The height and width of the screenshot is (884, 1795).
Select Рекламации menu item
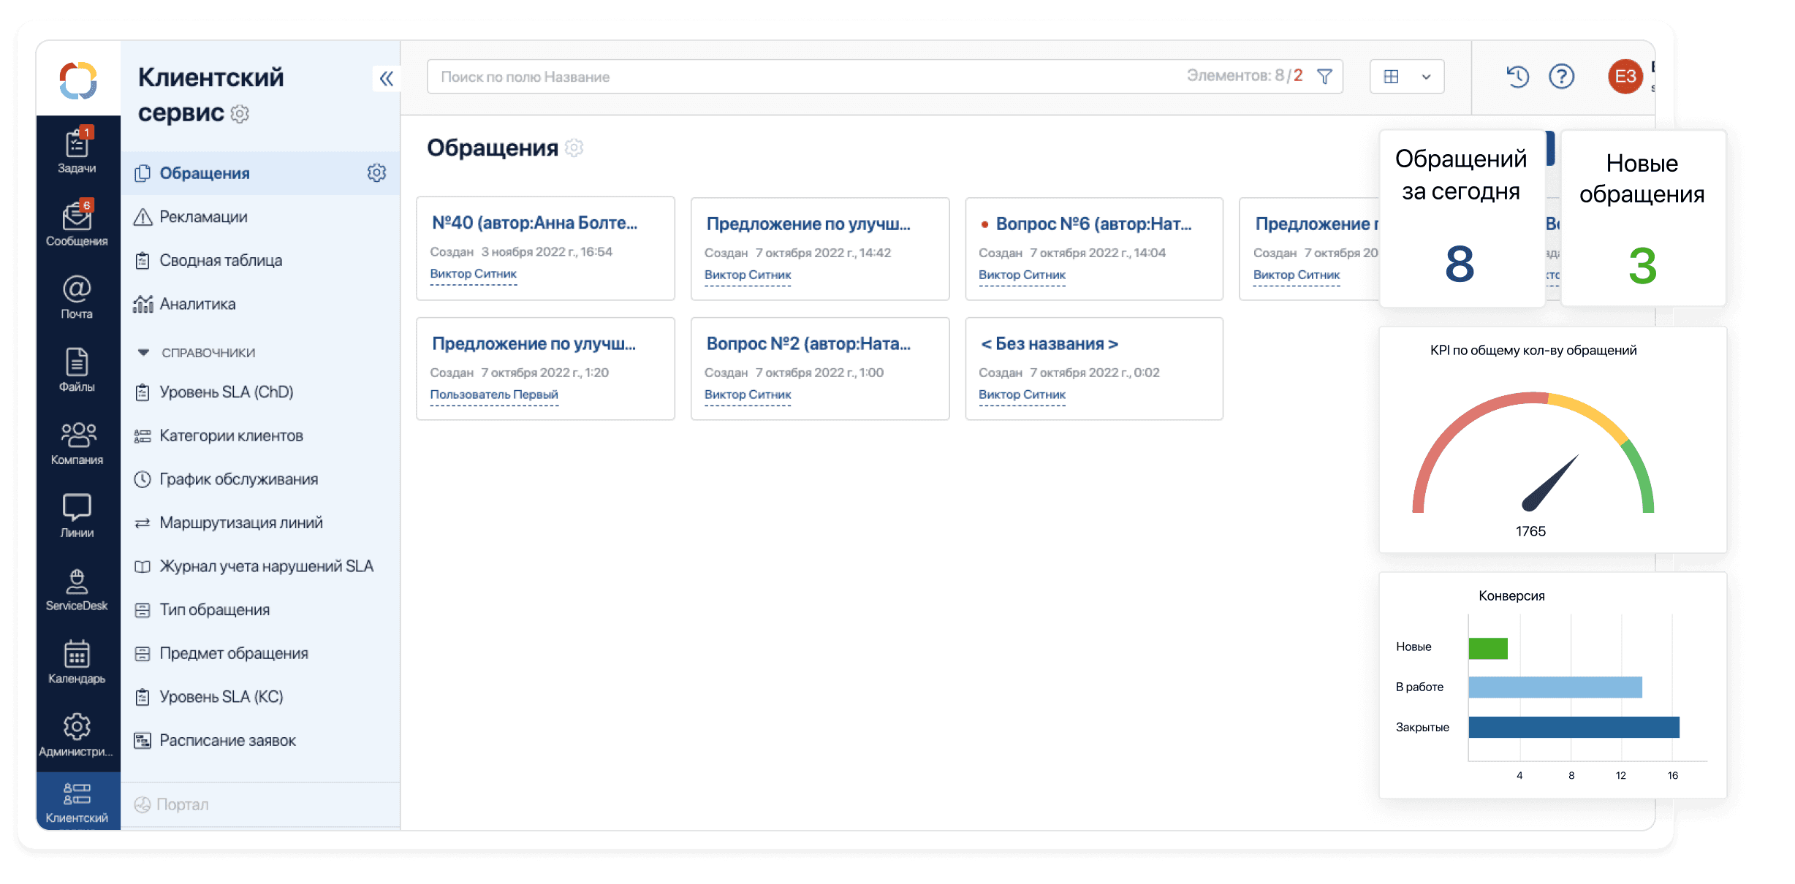point(203,217)
